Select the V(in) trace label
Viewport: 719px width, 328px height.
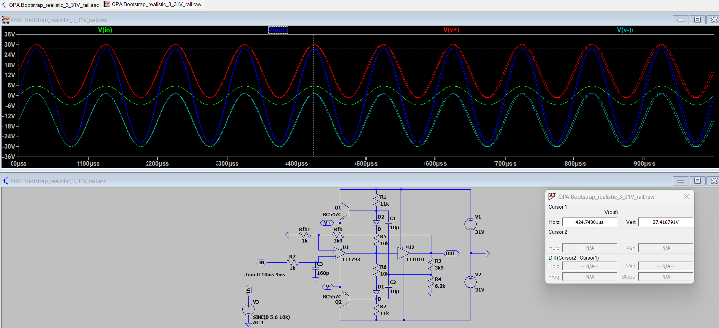[x=105, y=30]
